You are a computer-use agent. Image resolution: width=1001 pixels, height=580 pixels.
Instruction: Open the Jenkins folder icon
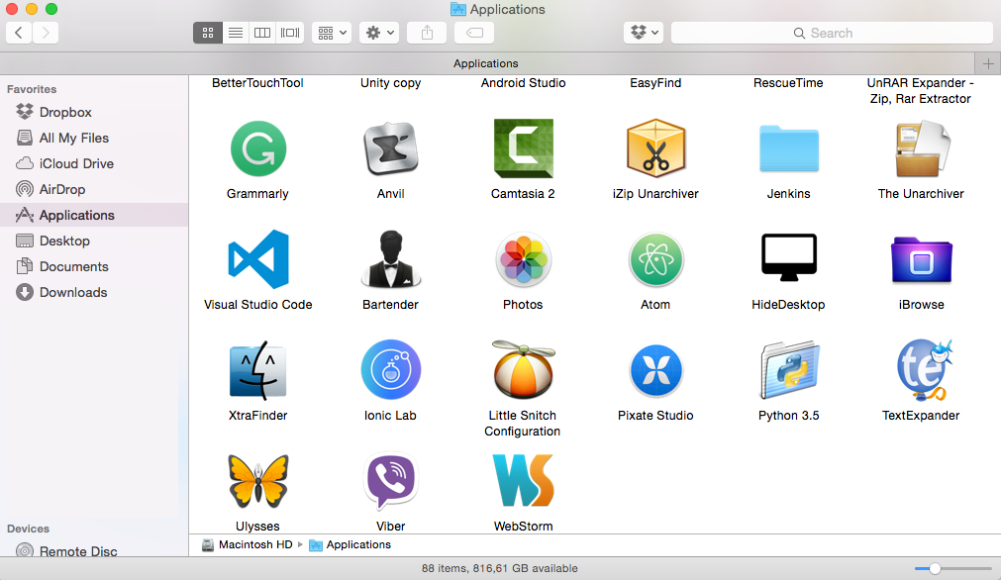788,148
